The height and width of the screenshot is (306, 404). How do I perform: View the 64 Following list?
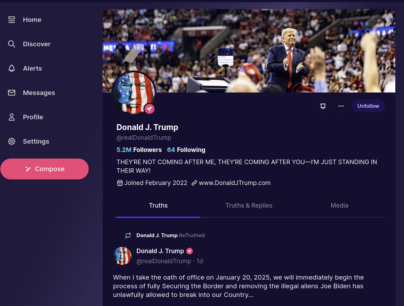point(186,150)
